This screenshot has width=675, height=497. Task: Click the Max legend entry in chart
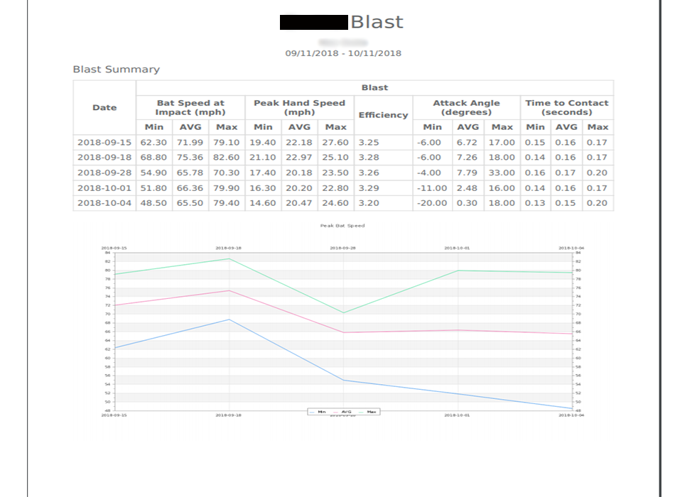click(368, 412)
